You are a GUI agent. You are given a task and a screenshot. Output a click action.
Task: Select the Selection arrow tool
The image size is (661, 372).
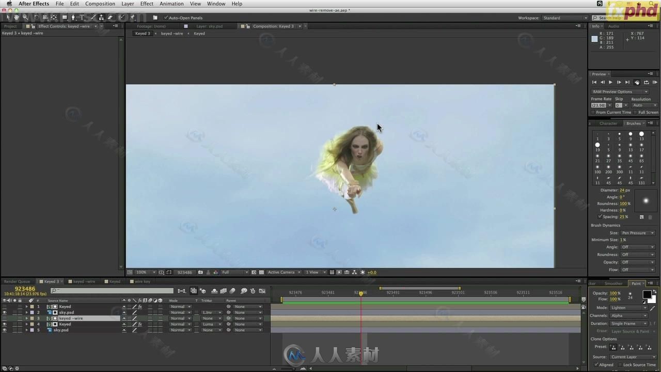click(x=8, y=18)
